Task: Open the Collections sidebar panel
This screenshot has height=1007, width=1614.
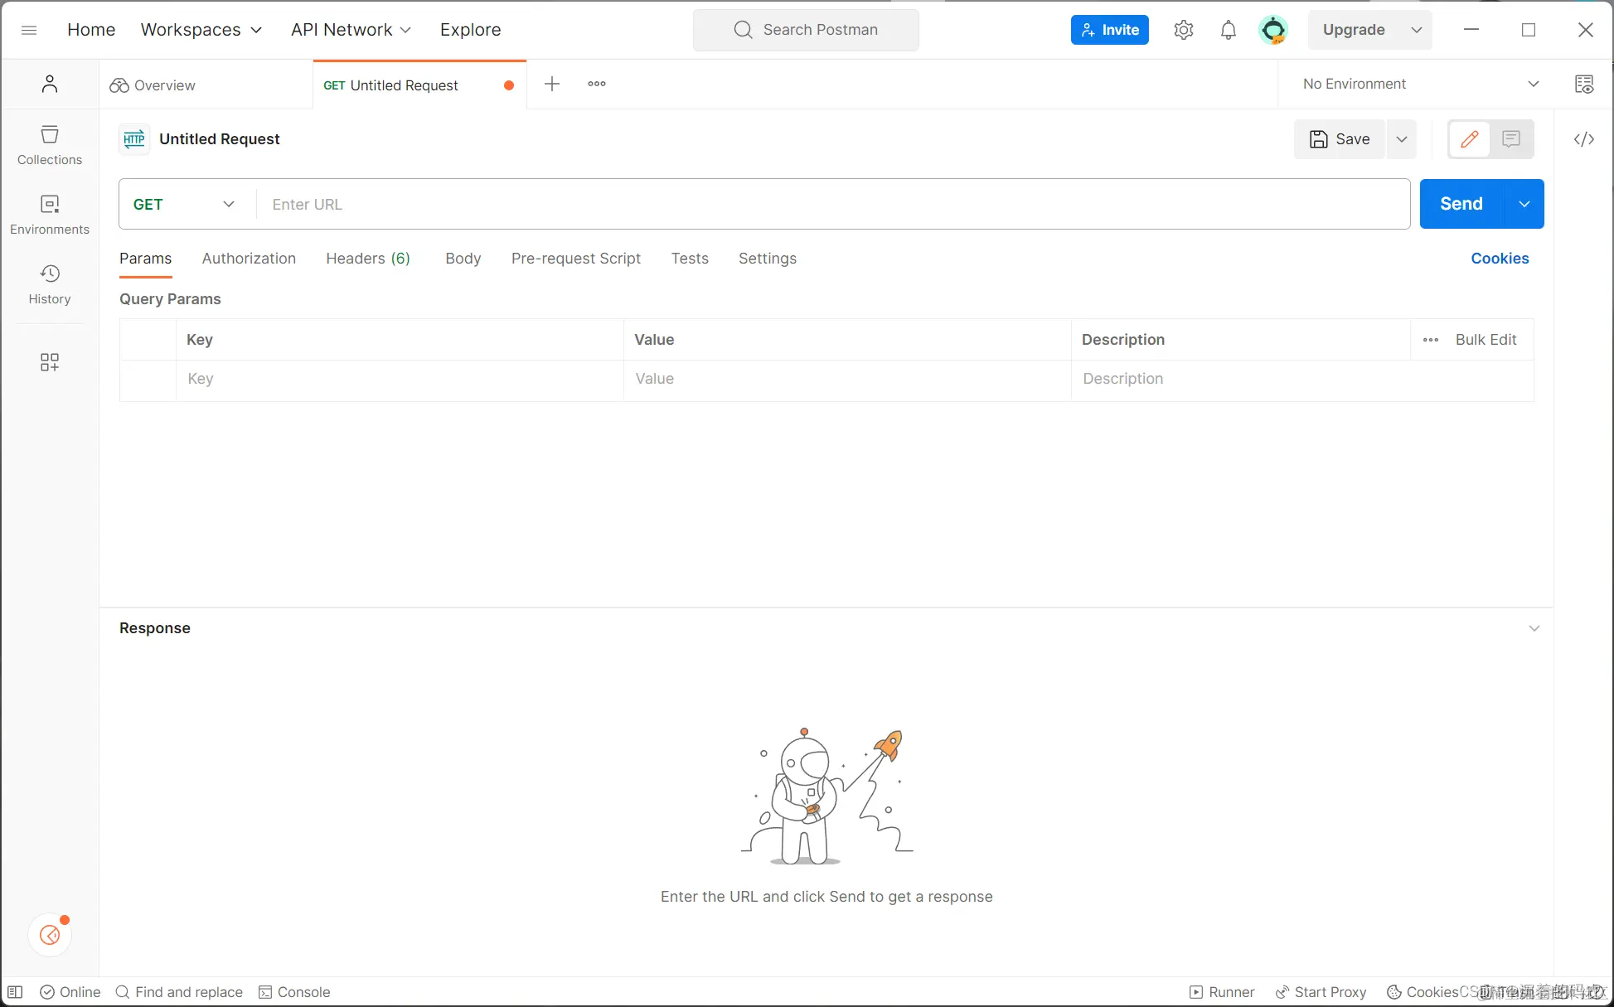Action: click(x=49, y=144)
